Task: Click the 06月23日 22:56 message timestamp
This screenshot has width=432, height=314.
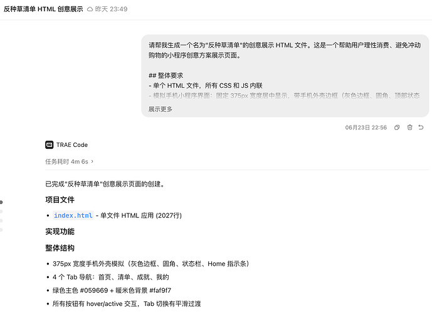Action: (x=366, y=127)
